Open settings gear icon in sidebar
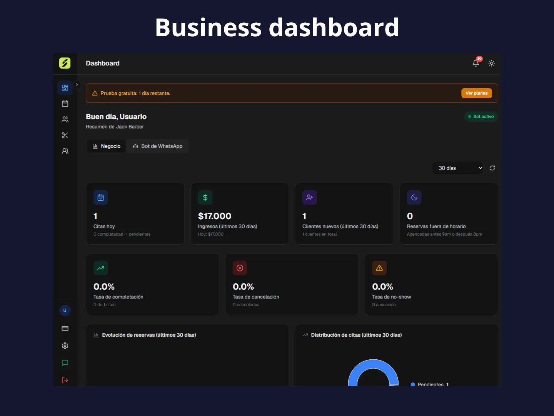554x416 pixels. (x=65, y=346)
